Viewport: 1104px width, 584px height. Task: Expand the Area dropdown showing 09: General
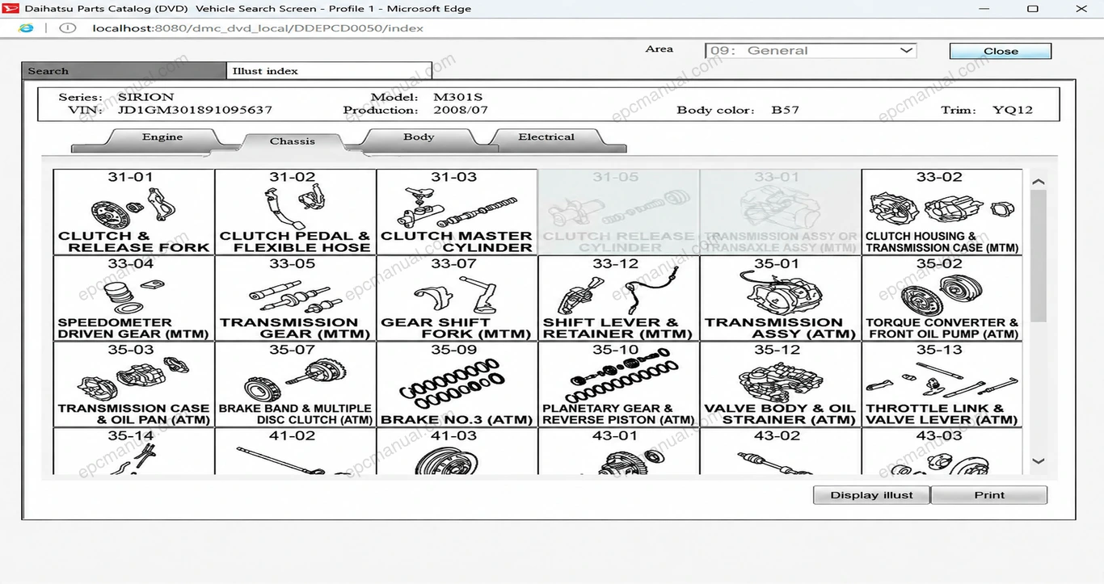[x=811, y=50]
